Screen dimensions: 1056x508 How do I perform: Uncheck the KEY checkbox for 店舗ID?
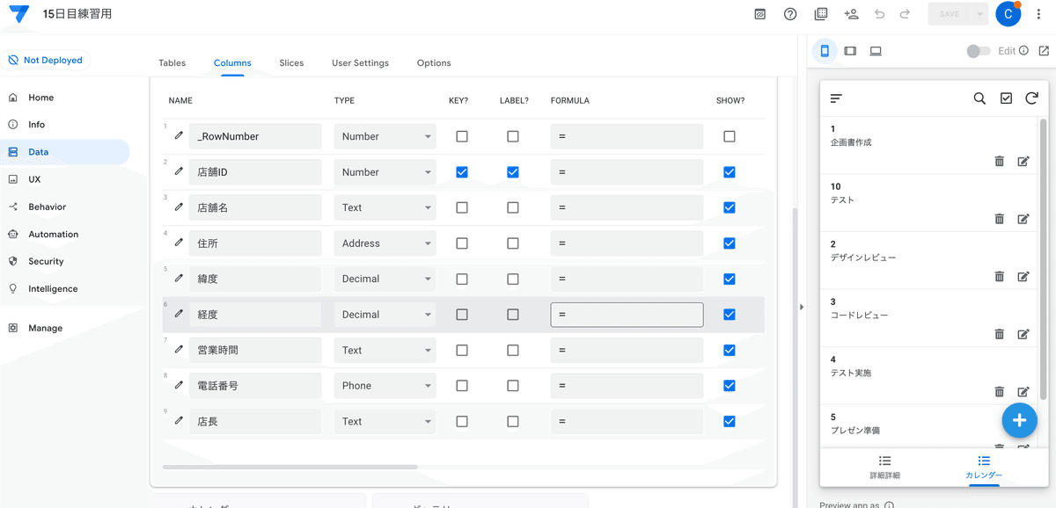[x=462, y=172]
